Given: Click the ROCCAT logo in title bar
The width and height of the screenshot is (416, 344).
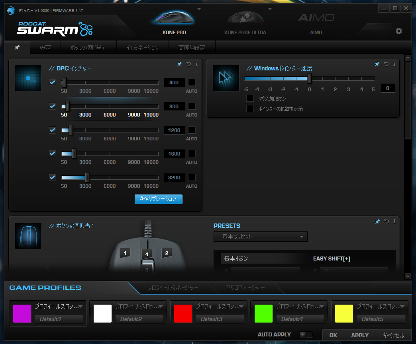Looking at the screenshot, I should pos(11,10).
